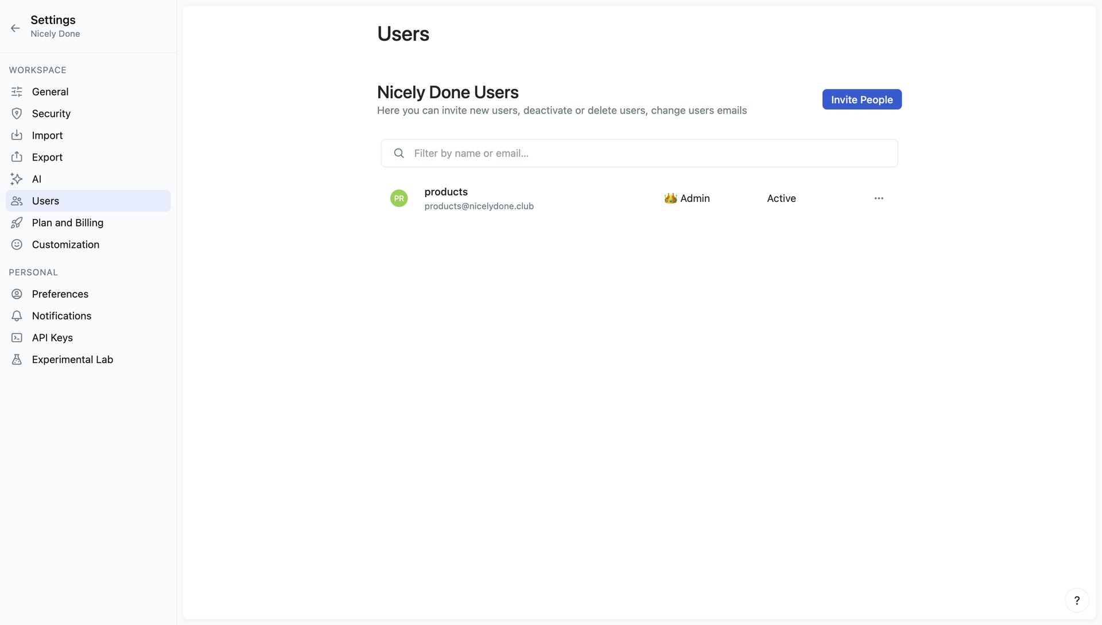
Task: Open the Customization settings section
Action: (65, 244)
